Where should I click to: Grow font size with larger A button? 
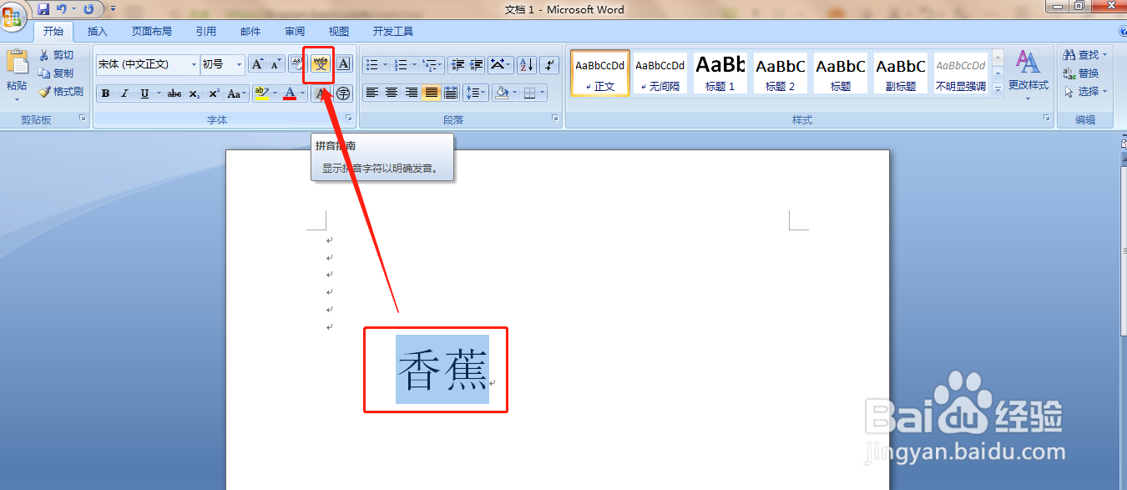257,64
